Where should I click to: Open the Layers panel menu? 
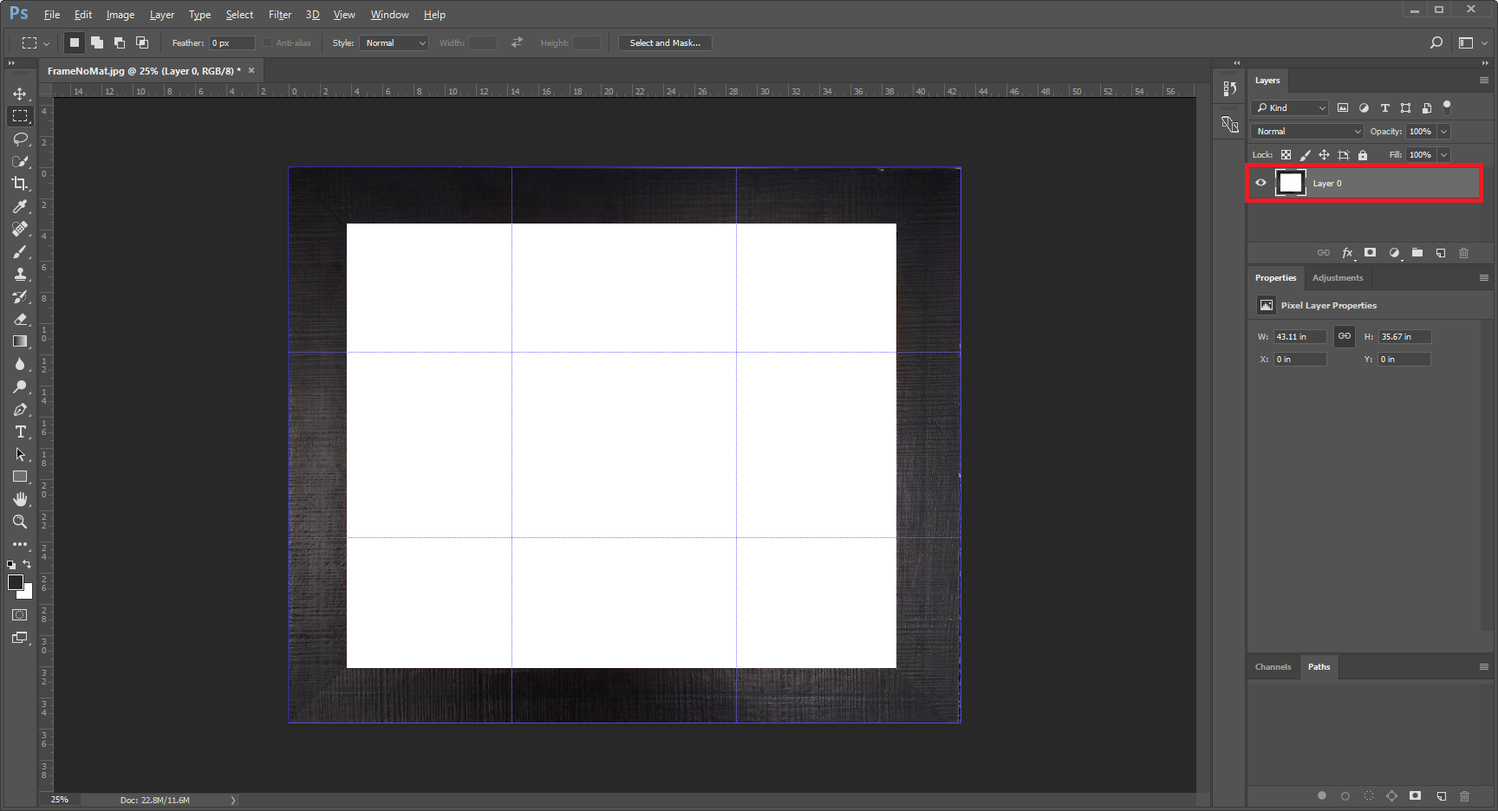[x=1483, y=81]
